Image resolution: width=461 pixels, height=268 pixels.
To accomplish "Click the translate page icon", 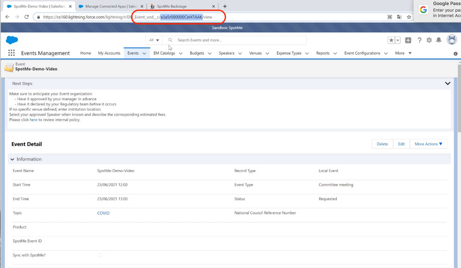I will point(399,17).
